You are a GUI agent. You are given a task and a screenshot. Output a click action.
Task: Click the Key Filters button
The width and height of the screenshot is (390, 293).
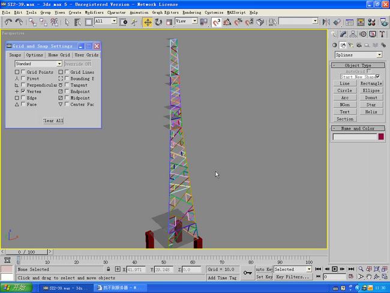pos(293,277)
